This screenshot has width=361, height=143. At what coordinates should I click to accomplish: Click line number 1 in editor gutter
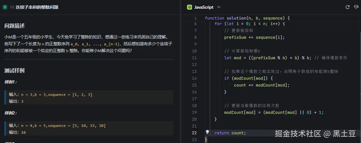click(x=195, y=18)
